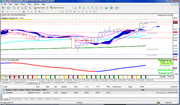Expand the New Chart dropdown arrow
180x105 pixels.
[5, 8]
